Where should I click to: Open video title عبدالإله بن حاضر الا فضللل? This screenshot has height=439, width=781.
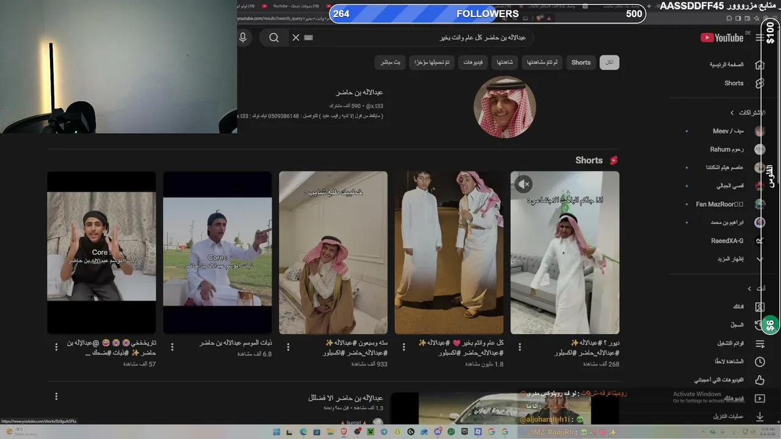pos(345,398)
